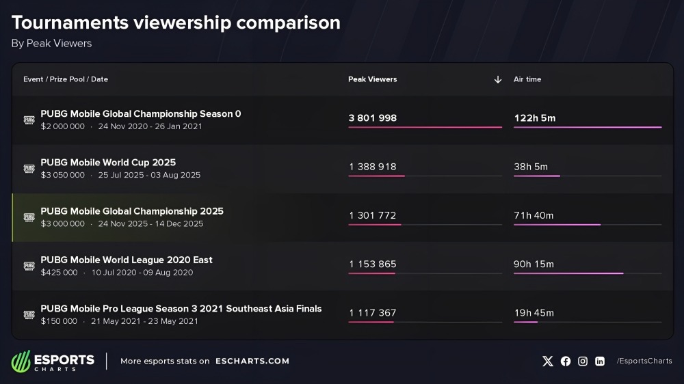The height and width of the screenshot is (384, 684).
Task: Click the Event / Prize Pool / Date header
Action: tap(66, 79)
